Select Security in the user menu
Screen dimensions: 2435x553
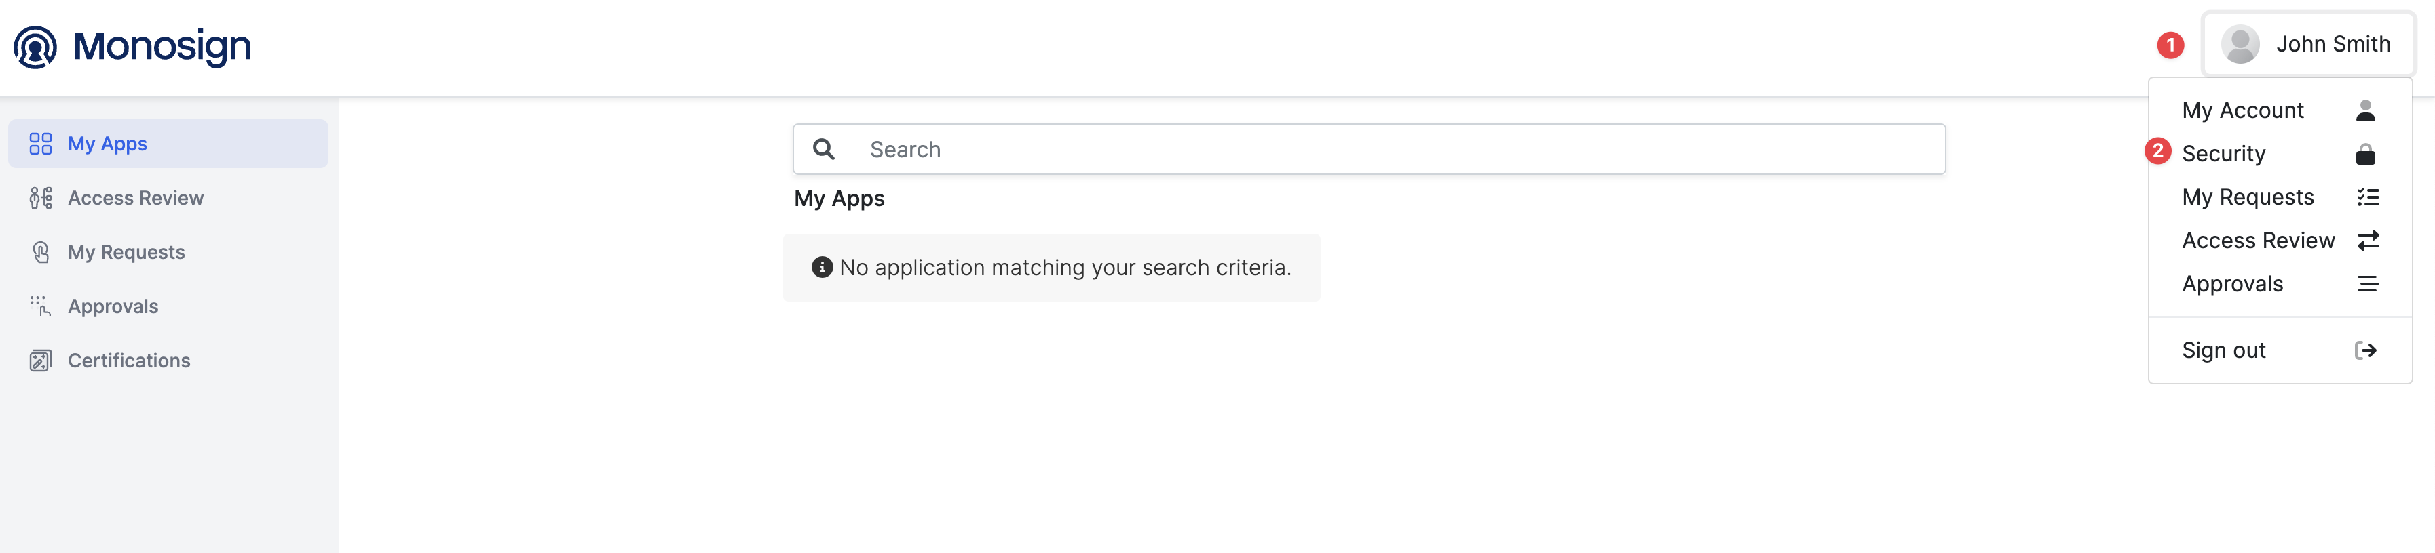pyautogui.click(x=2223, y=154)
